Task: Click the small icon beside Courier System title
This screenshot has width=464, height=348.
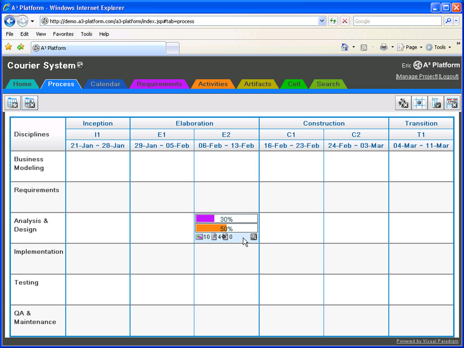Action: 80,65
